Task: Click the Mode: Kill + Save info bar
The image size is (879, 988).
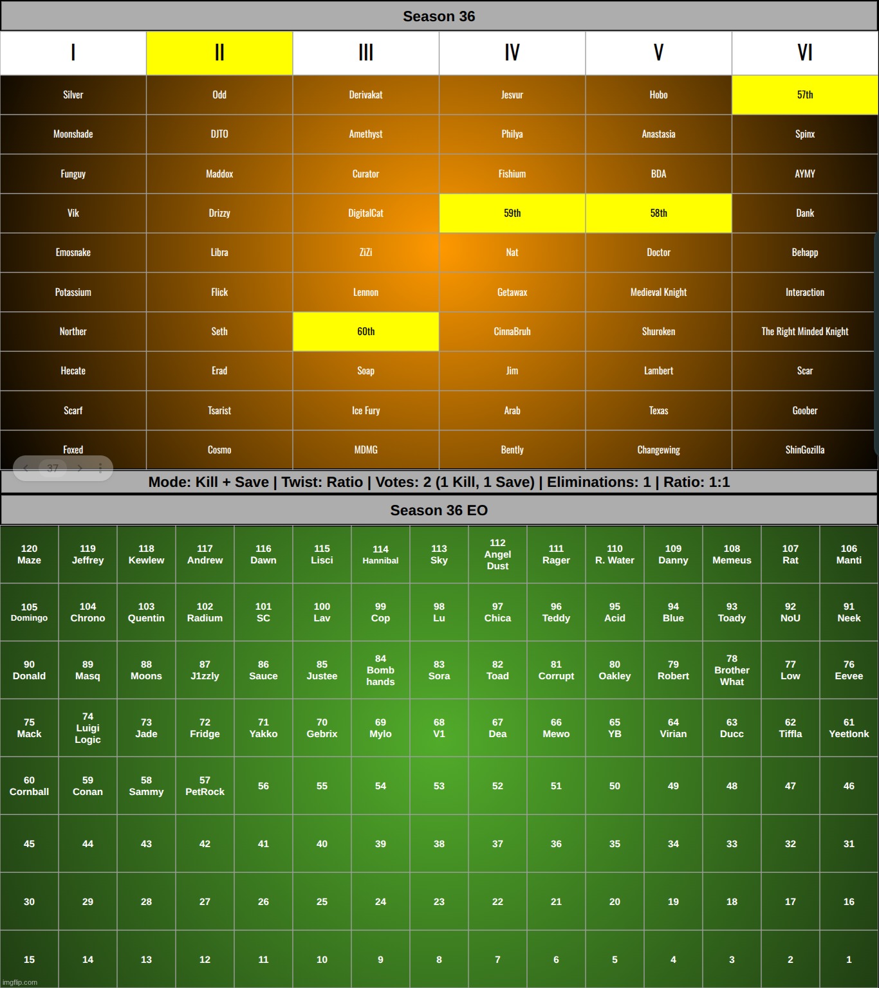Action: click(439, 482)
